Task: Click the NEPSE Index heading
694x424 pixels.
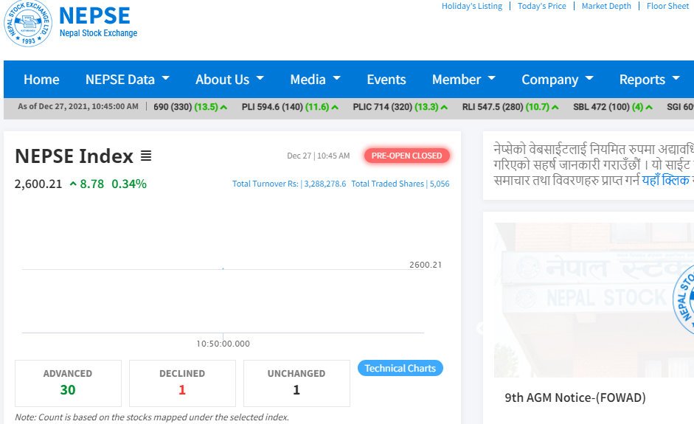Action: pyautogui.click(x=74, y=156)
